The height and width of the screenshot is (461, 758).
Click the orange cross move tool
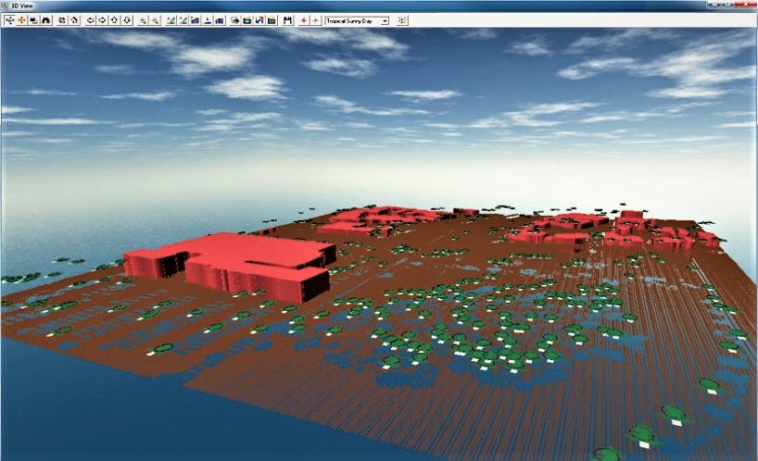click(21, 19)
